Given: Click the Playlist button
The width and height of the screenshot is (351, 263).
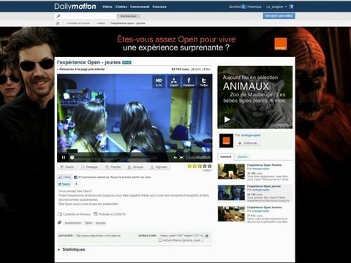Looking at the screenshot, I should click(x=113, y=167).
